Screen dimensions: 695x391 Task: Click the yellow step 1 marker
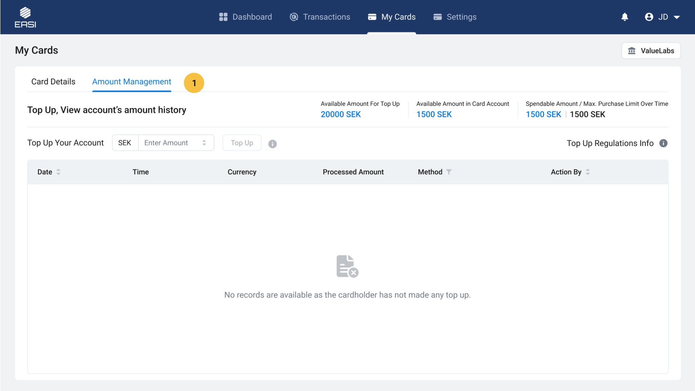(x=194, y=83)
